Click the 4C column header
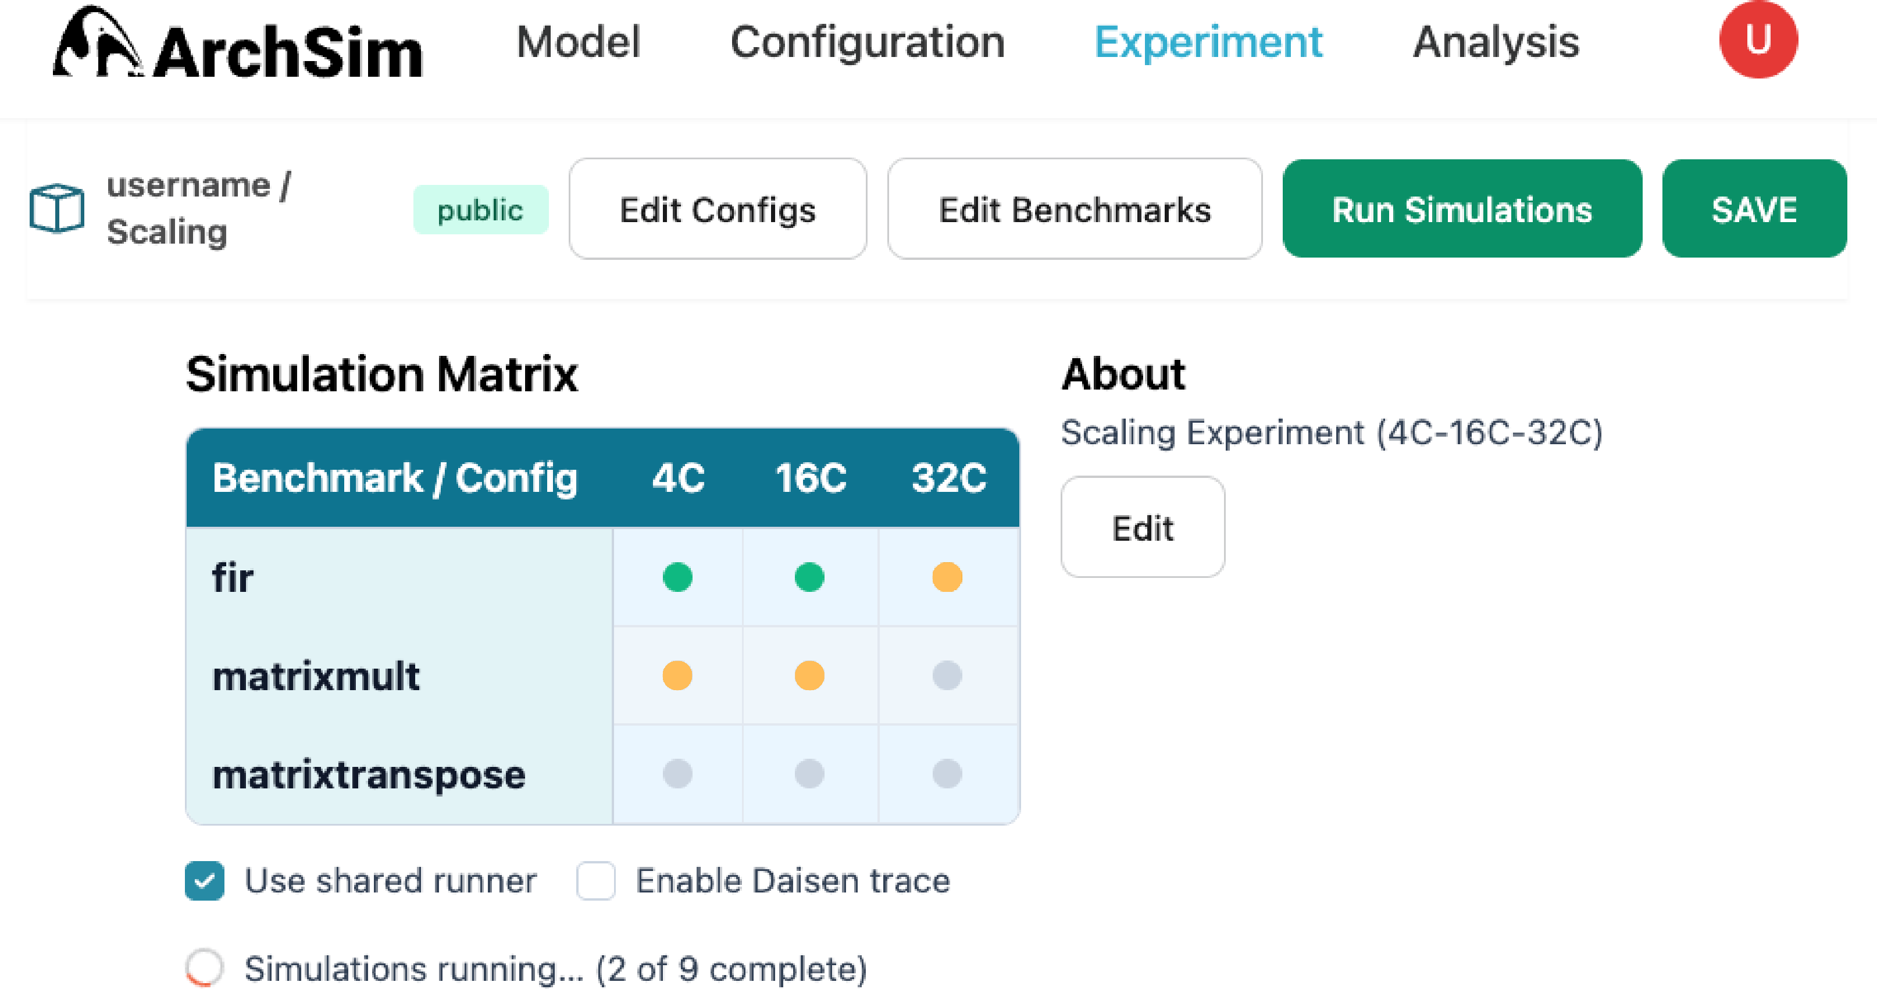This screenshot has height=989, width=1877. pos(677,478)
